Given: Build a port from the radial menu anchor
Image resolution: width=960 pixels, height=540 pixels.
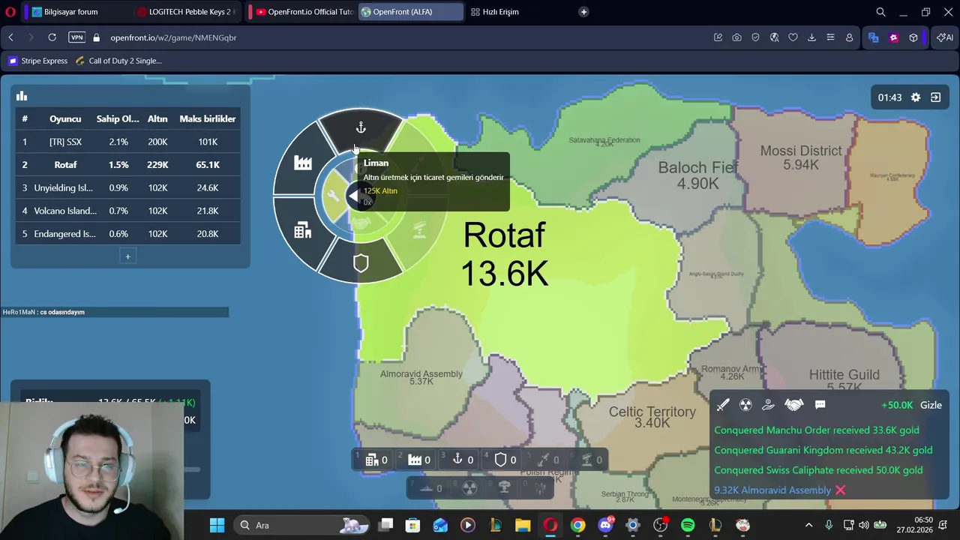Looking at the screenshot, I should tap(361, 128).
